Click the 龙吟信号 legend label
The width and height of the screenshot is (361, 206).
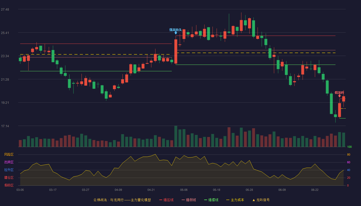pos(263,200)
